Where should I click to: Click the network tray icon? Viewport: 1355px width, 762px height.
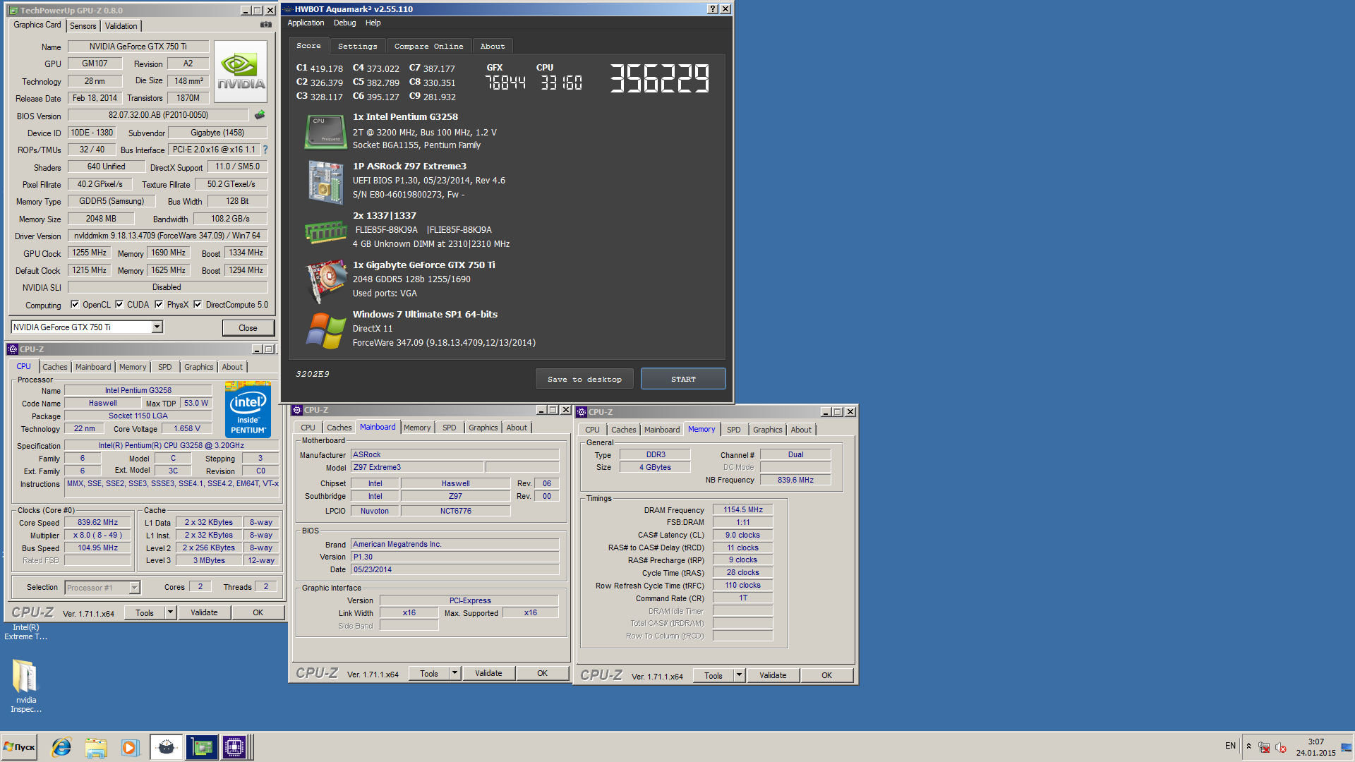(x=1264, y=747)
